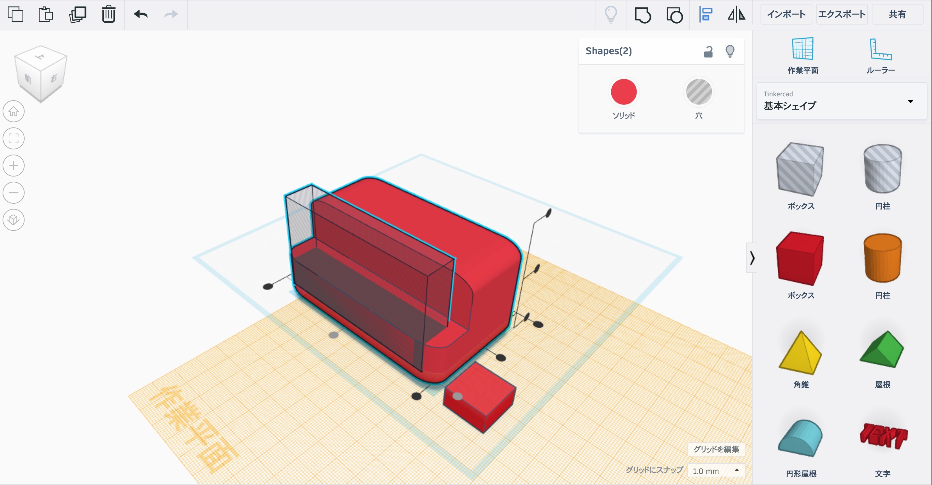Open the Align tool
The width and height of the screenshot is (932, 485).
tap(705, 15)
